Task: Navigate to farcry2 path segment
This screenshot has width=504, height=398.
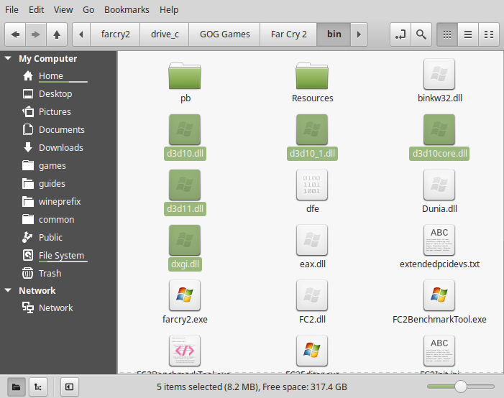Action: (115, 34)
